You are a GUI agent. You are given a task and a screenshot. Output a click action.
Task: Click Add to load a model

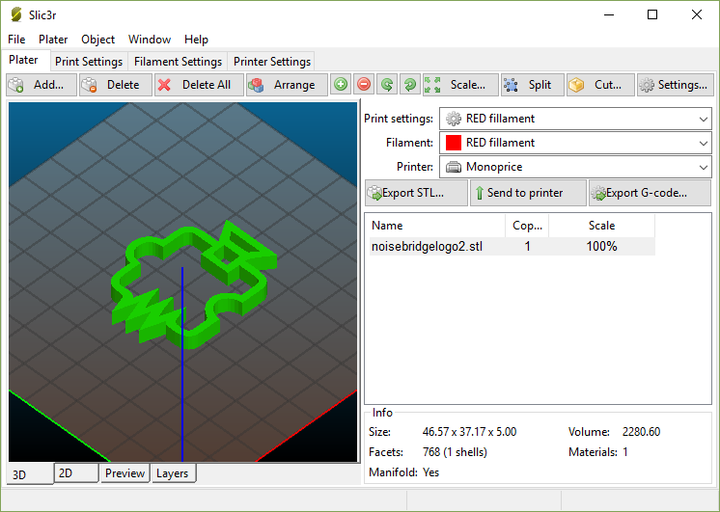41,85
